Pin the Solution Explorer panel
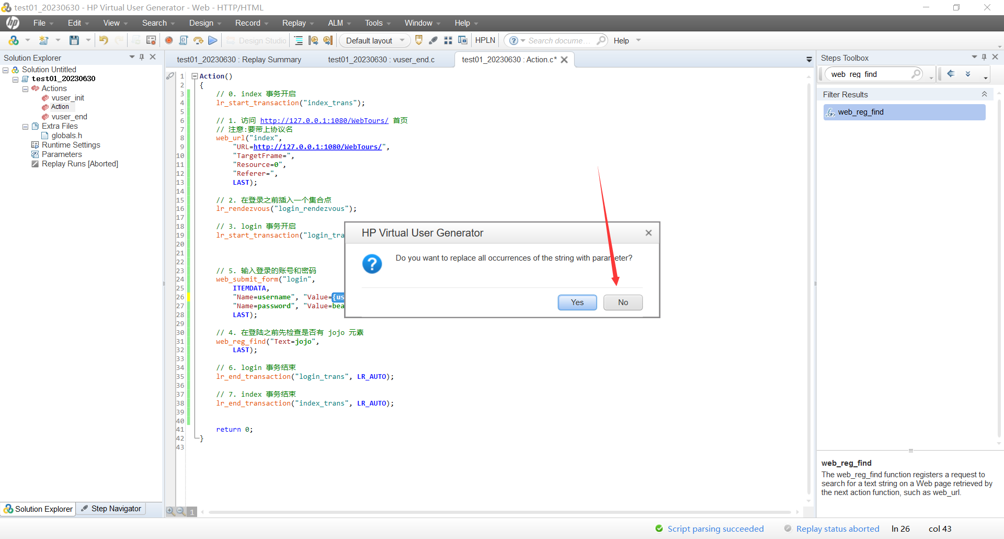The height and width of the screenshot is (539, 1004). click(x=142, y=57)
